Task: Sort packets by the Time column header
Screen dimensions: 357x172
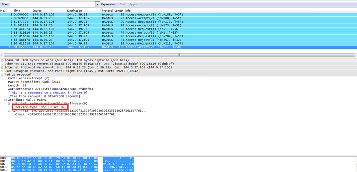Action: pos(17,11)
